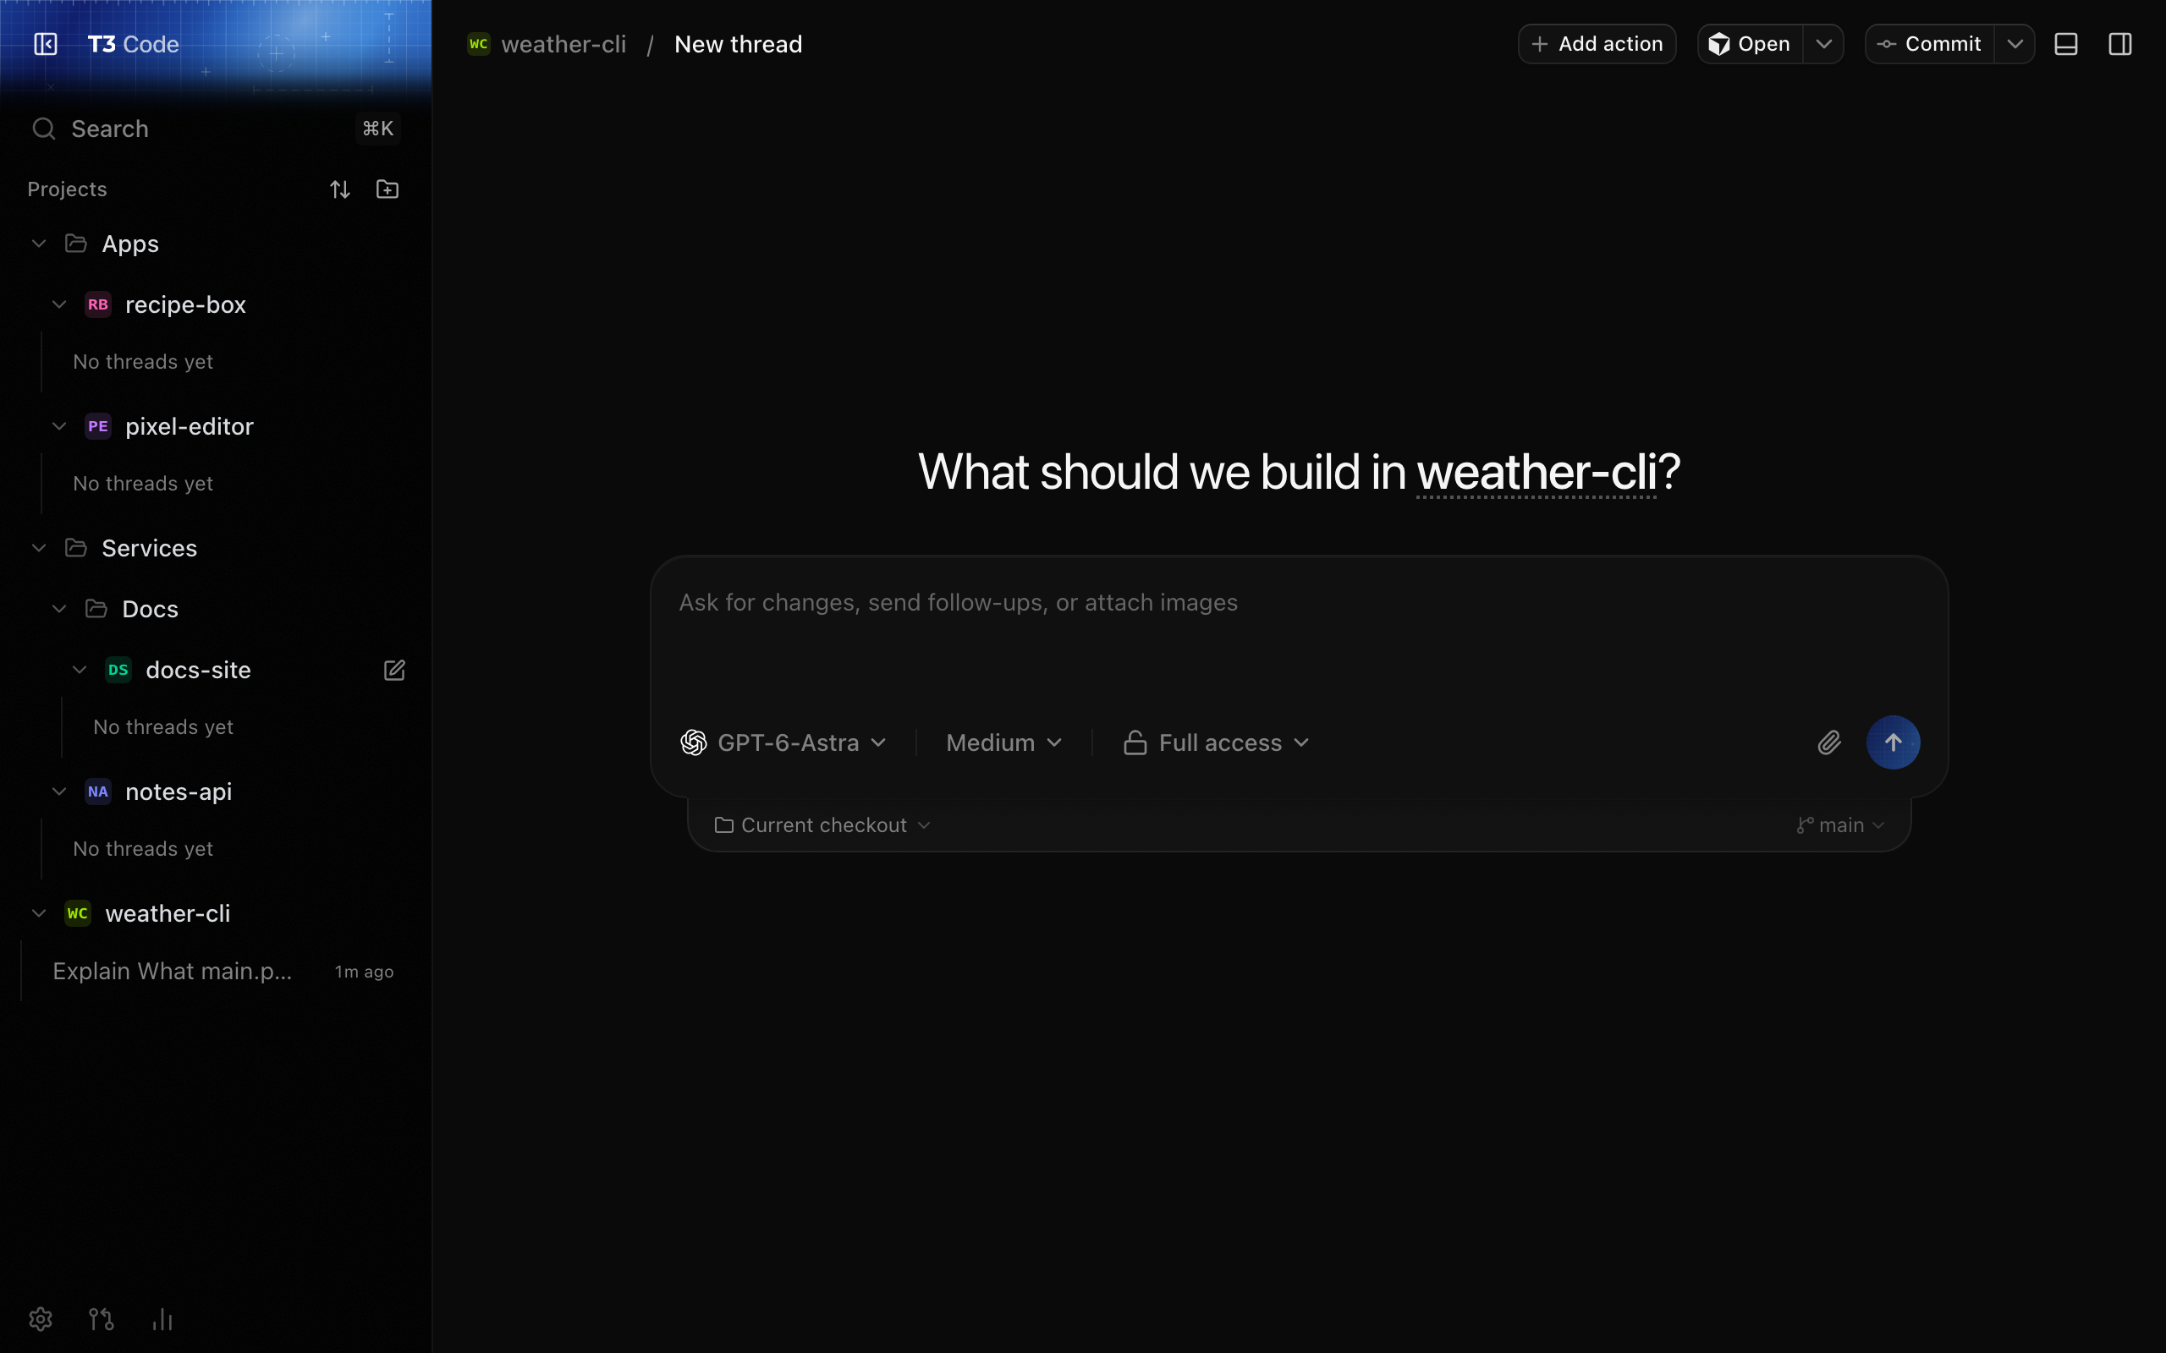Click the RB badge of recipe-box
Viewport: 2166px width, 1353px height.
(97, 304)
